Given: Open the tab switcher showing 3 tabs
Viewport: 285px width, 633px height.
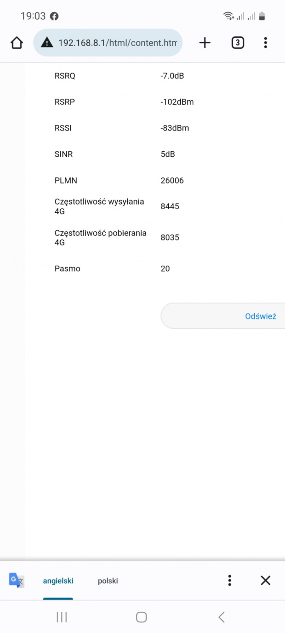Looking at the screenshot, I should (237, 43).
